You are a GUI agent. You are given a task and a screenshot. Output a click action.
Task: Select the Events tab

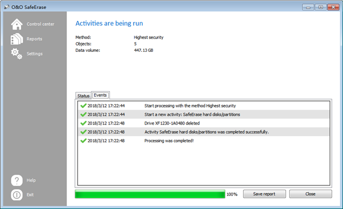point(100,95)
